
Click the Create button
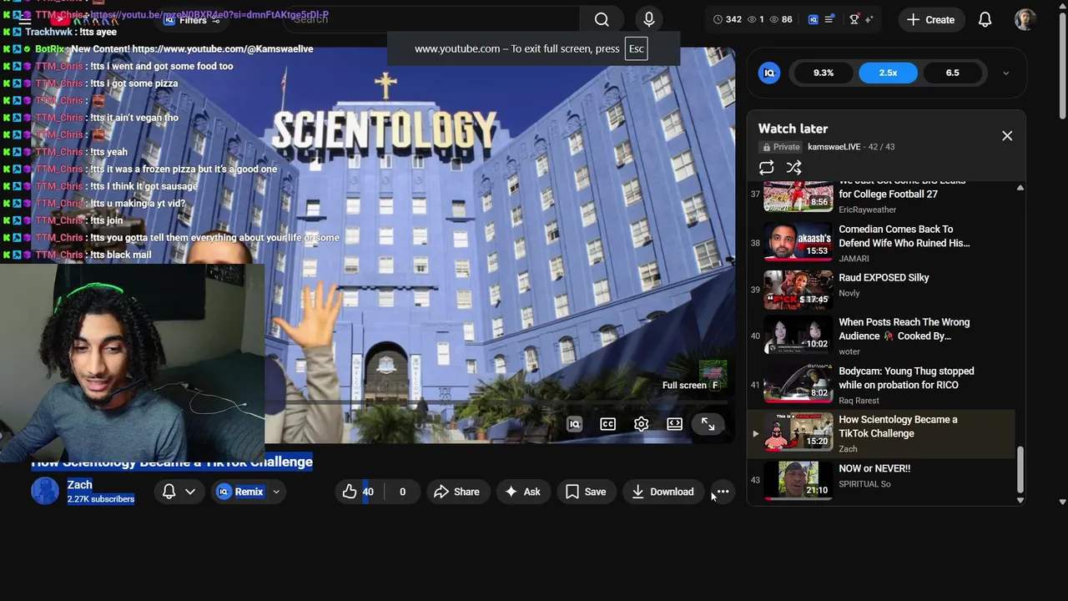(930, 19)
